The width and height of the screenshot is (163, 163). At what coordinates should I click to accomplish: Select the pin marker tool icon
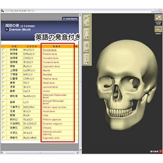pyautogui.click(x=87, y=21)
